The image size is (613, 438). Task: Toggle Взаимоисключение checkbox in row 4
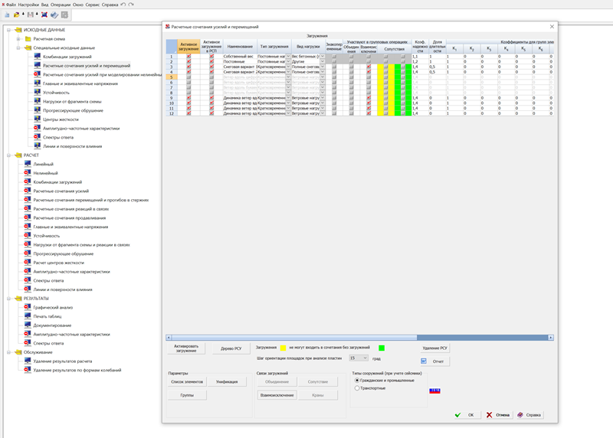369,72
